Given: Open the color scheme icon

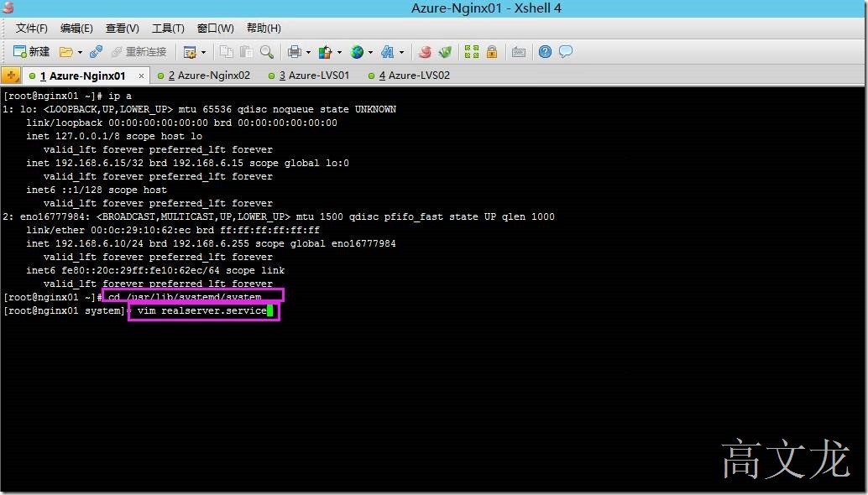Looking at the screenshot, I should tap(326, 52).
